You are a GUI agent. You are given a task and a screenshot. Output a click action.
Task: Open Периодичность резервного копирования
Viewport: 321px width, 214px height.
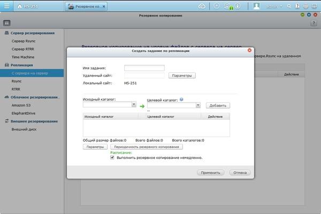[147, 147]
